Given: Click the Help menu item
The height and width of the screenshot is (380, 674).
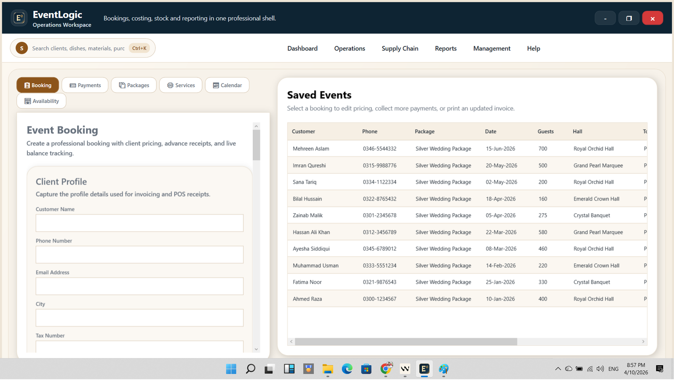Looking at the screenshot, I should point(533,48).
